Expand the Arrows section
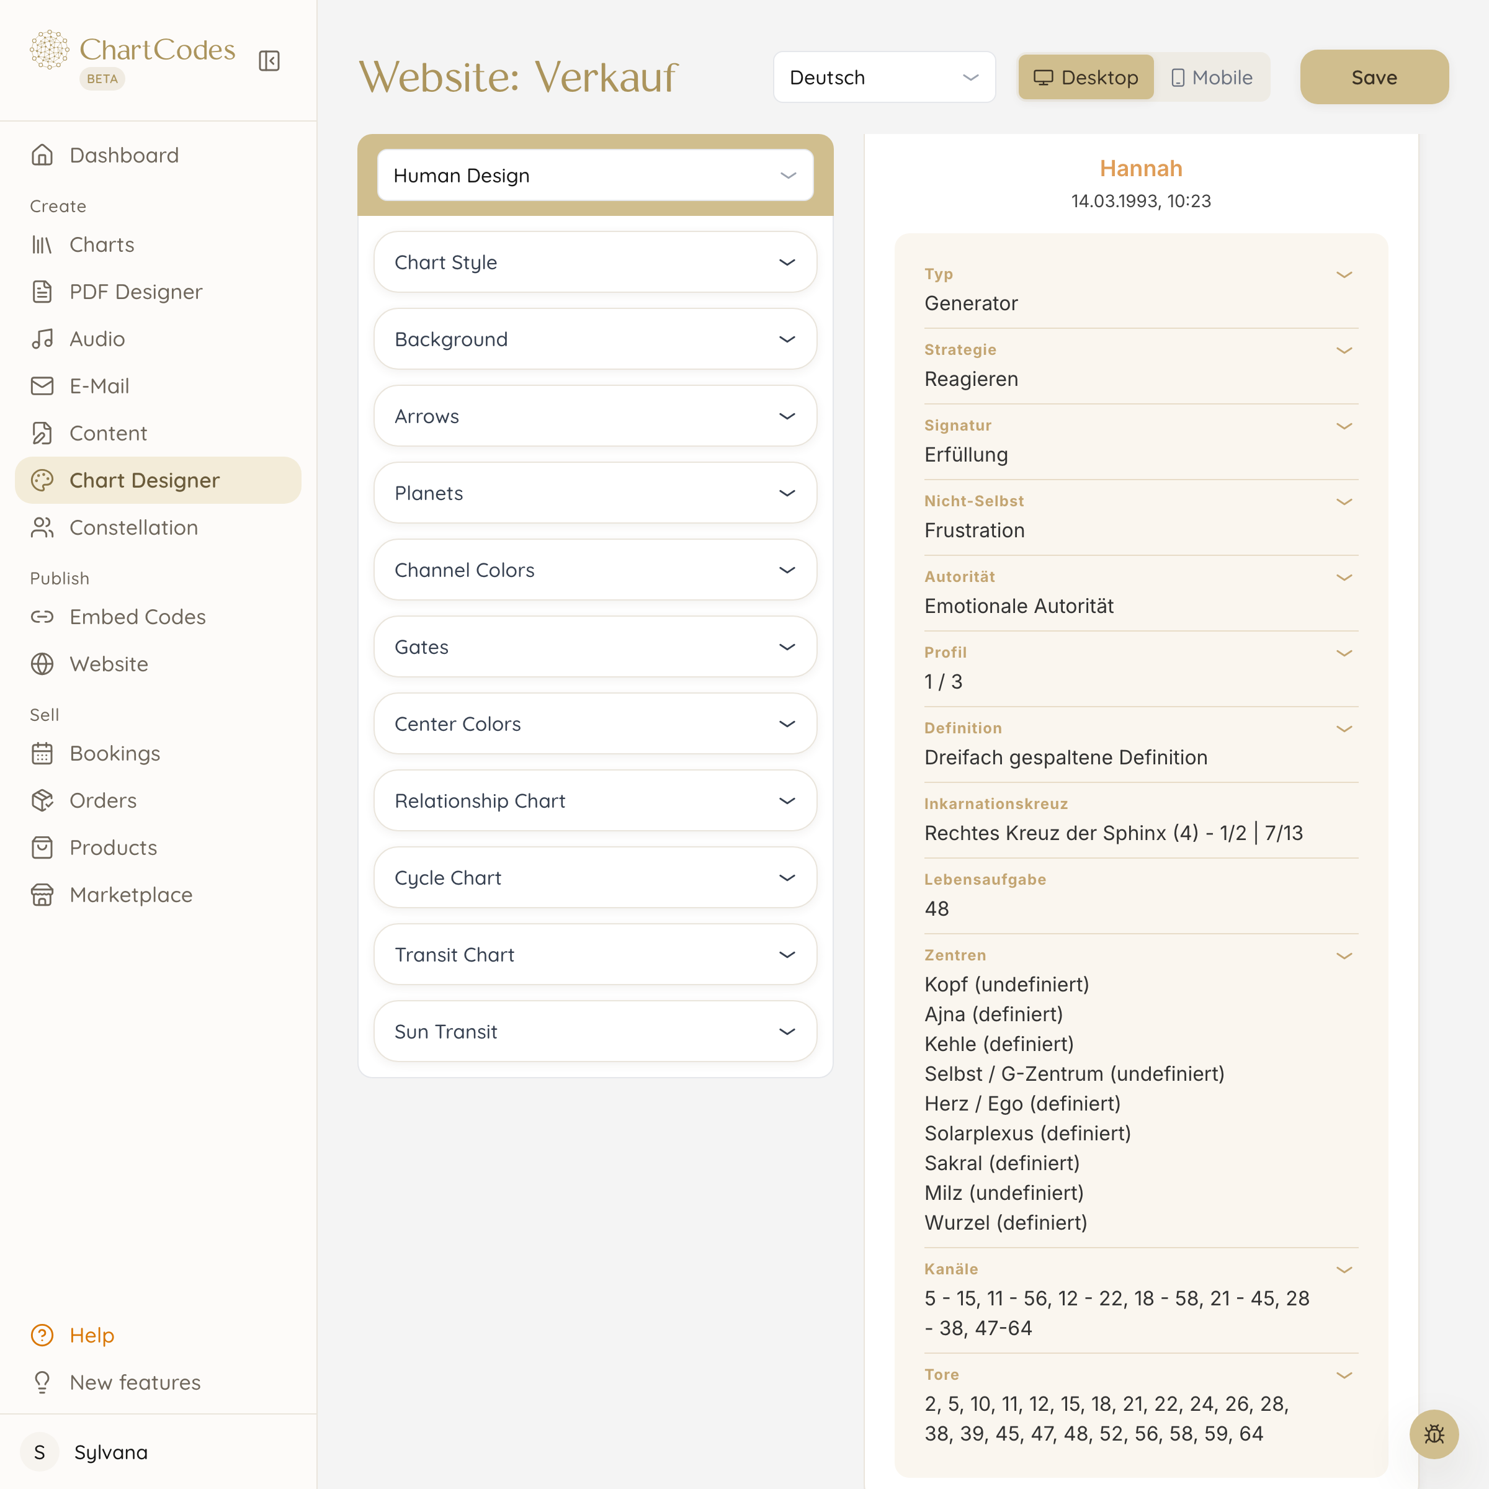 coord(595,416)
